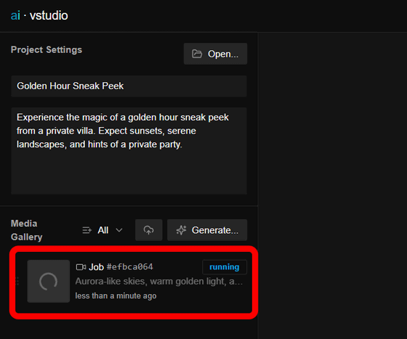
Task: Focus the Golden Hour Sneak Peek title field
Action: [129, 86]
